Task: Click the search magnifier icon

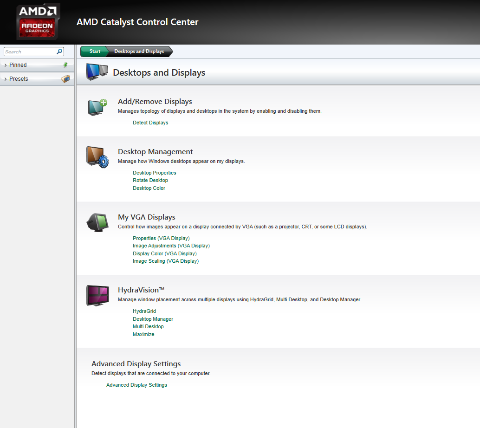Action: [x=59, y=52]
